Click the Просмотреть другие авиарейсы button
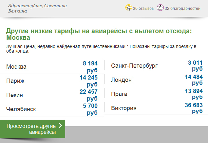208x143 pixels. click(x=32, y=129)
